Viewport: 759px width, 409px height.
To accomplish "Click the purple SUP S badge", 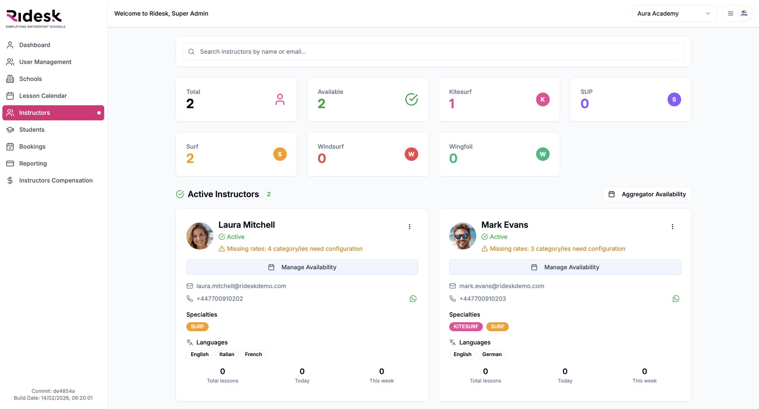I will (674, 99).
